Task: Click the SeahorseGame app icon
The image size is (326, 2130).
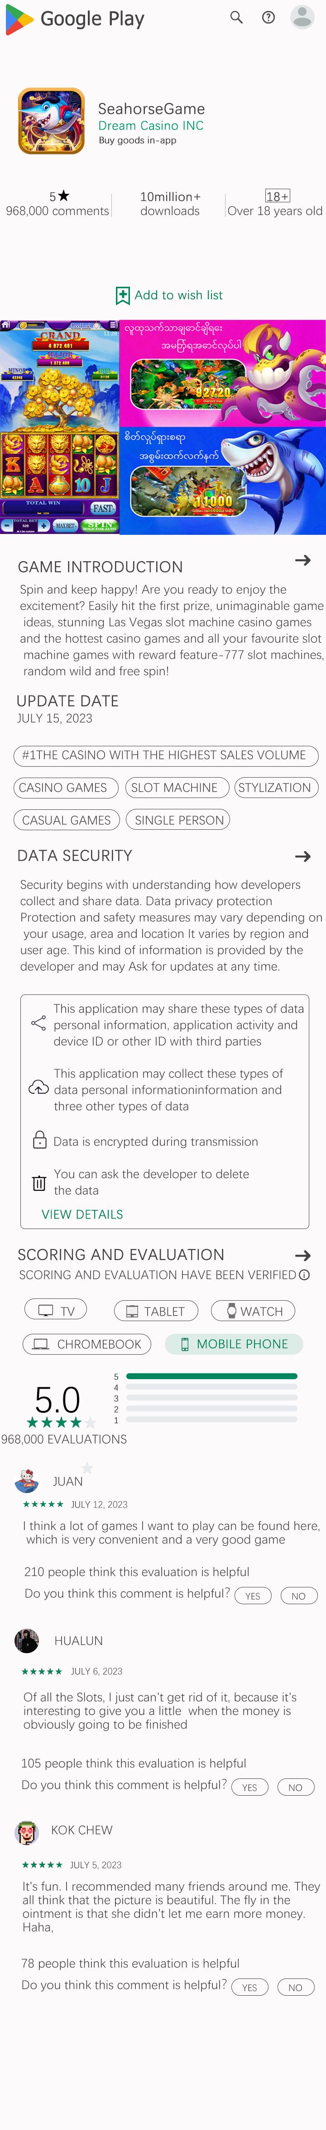Action: coord(51,122)
